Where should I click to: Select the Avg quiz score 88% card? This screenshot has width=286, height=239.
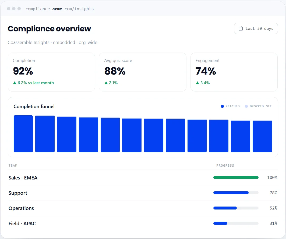143,72
